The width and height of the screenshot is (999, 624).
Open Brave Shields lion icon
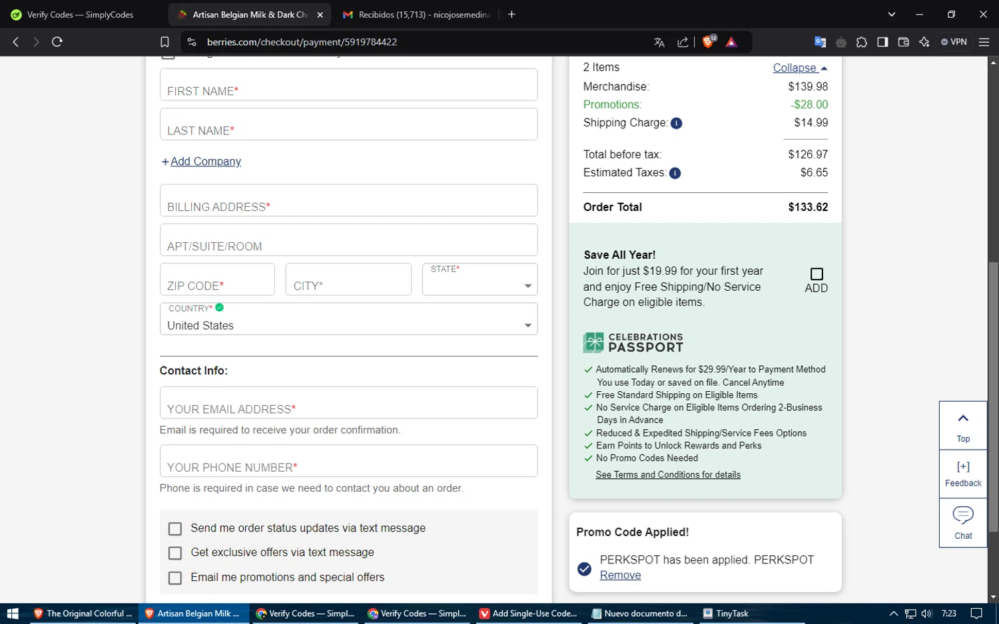tap(709, 41)
